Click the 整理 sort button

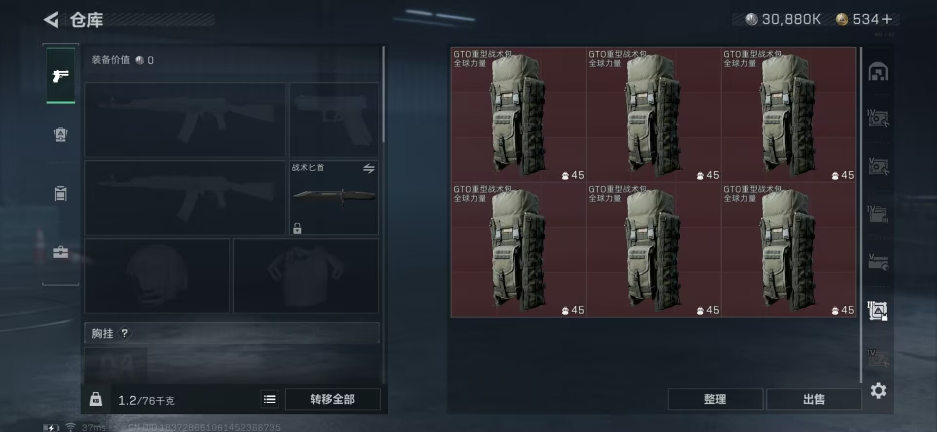(x=715, y=399)
